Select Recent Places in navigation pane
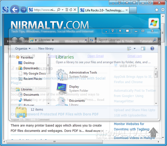167x146 pixels. 30,79
